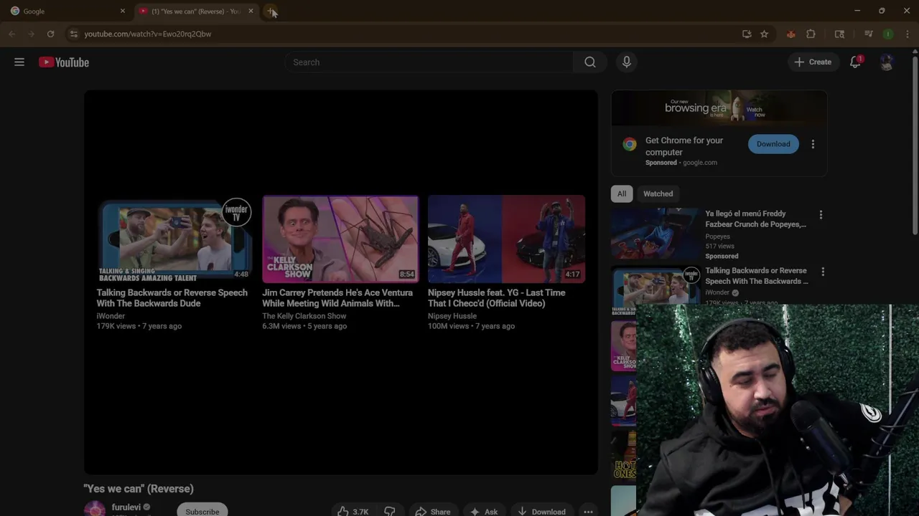The height and width of the screenshot is (516, 919).
Task: Click the Ask button
Action: click(x=484, y=511)
